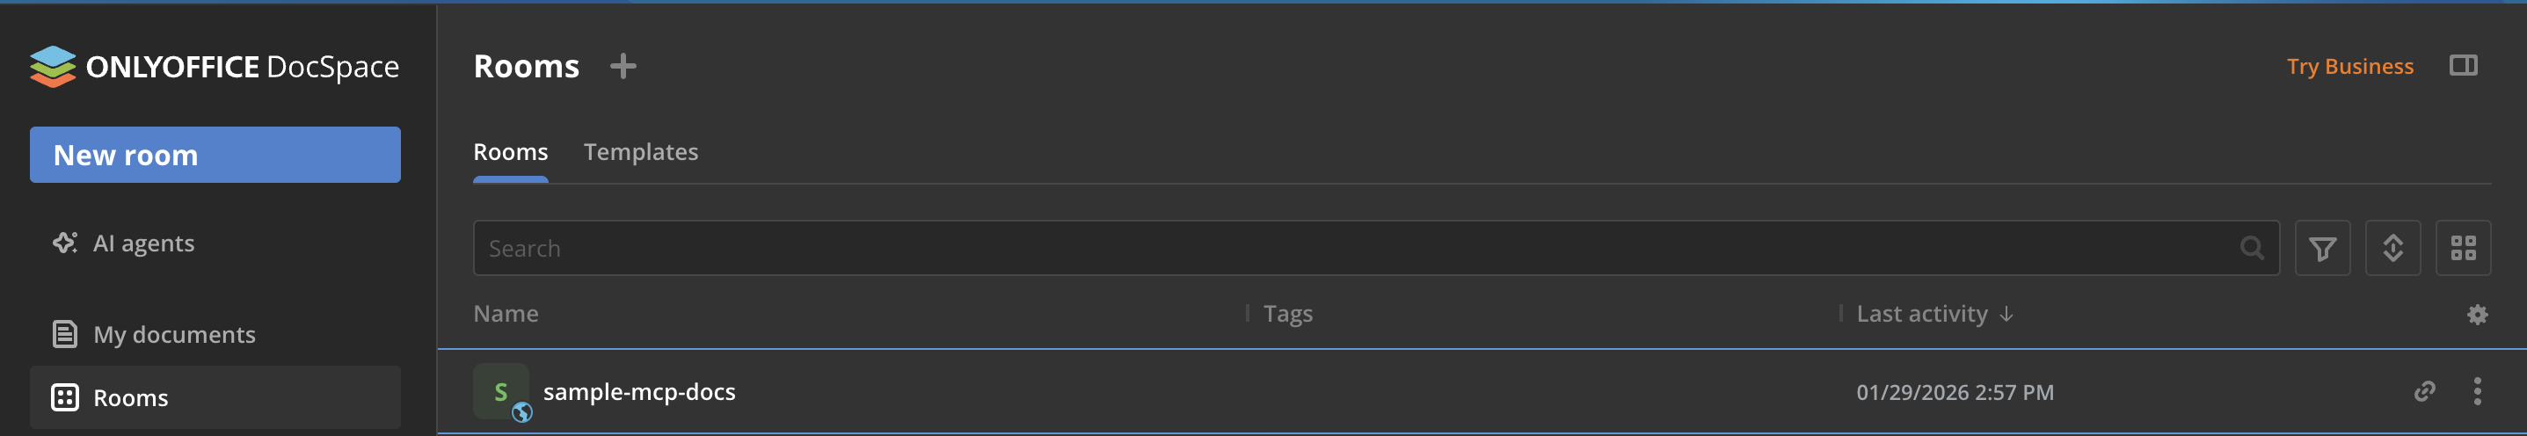Select Rooms in the sidebar
Viewport: 2527px width, 436px height.
coord(130,398)
